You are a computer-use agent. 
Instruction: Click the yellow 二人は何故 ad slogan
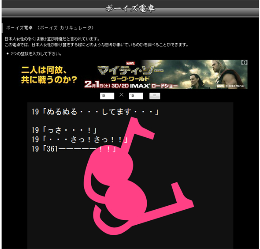[x=49, y=75]
